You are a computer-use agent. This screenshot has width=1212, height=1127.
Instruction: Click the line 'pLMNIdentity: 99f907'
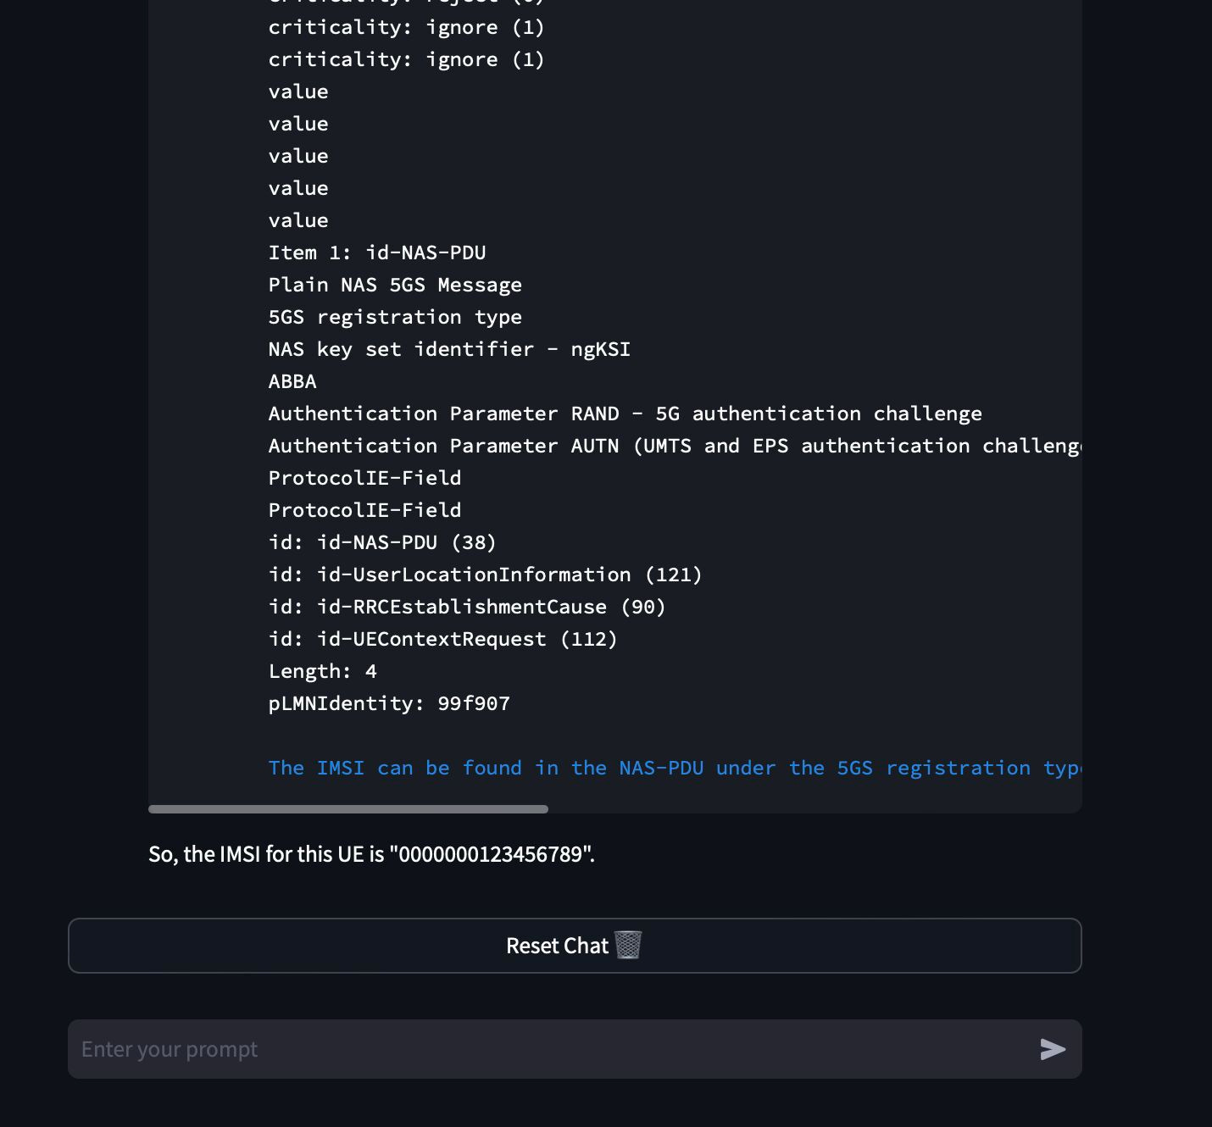389,702
